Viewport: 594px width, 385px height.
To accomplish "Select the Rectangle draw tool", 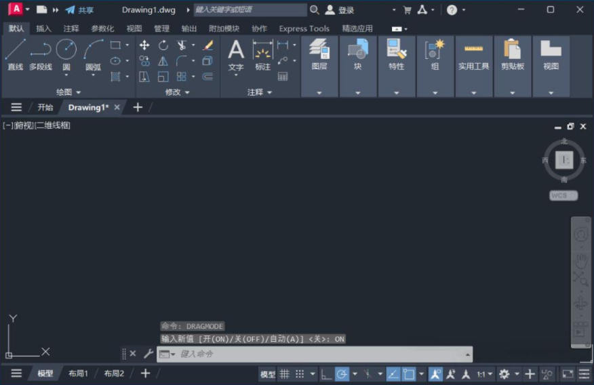I will (x=115, y=45).
